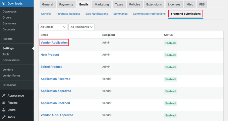The height and width of the screenshot is (121, 228).
Task: Open the All Recipients dropdown
Action: [81, 27]
